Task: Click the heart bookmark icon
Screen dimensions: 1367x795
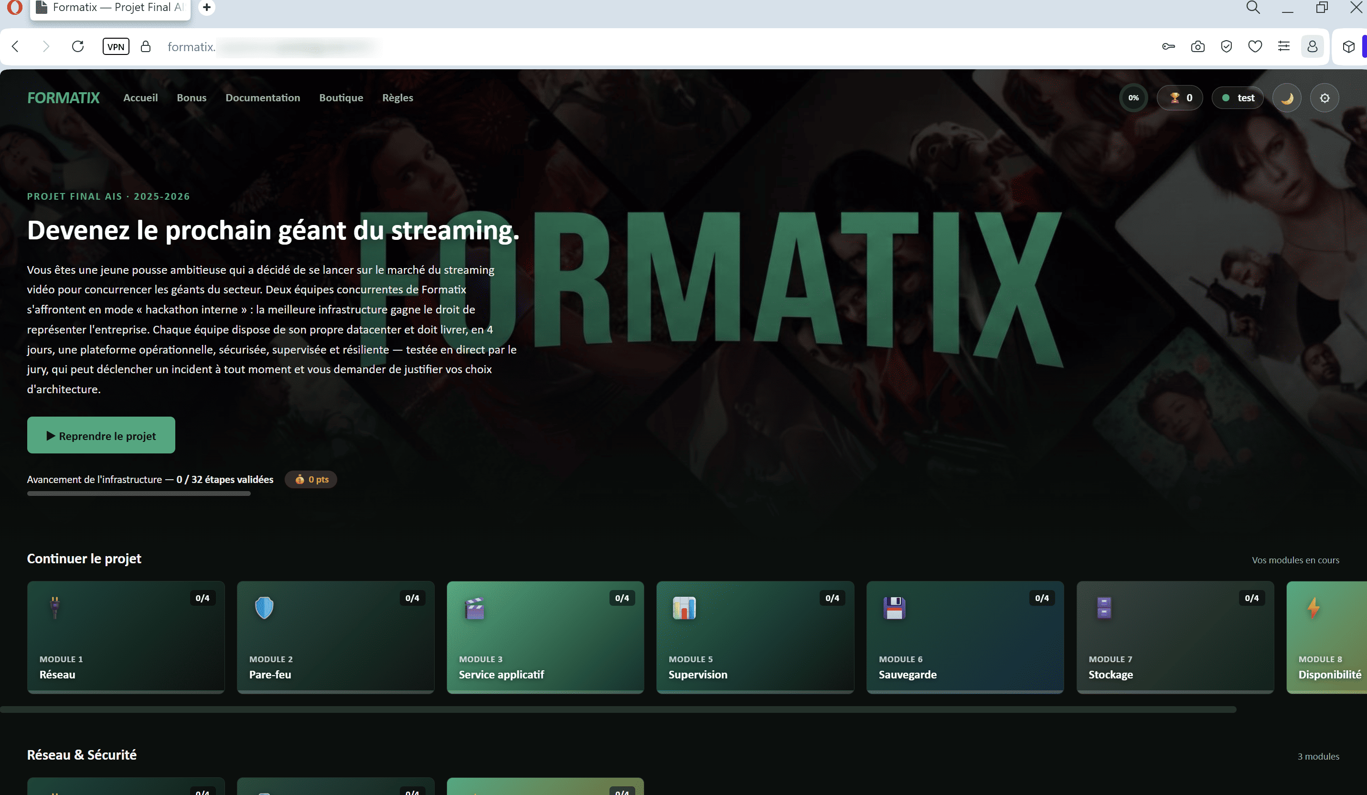Action: 1255,47
